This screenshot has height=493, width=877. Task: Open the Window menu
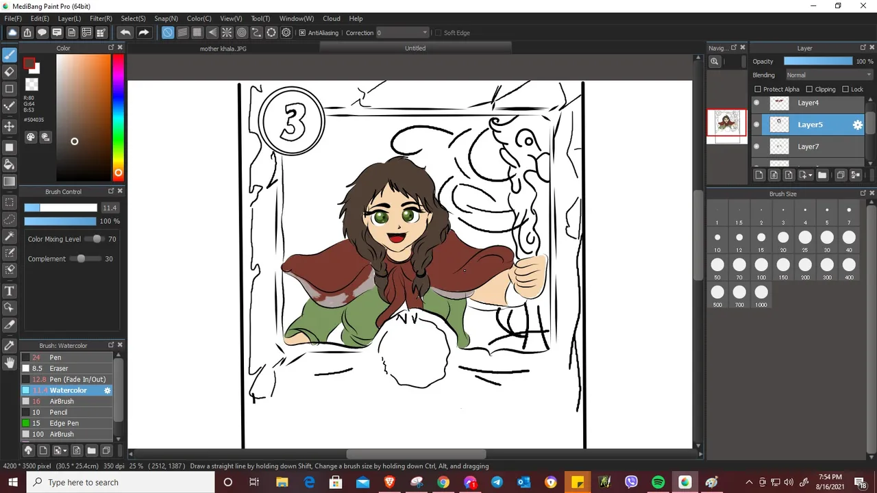pyautogui.click(x=296, y=18)
